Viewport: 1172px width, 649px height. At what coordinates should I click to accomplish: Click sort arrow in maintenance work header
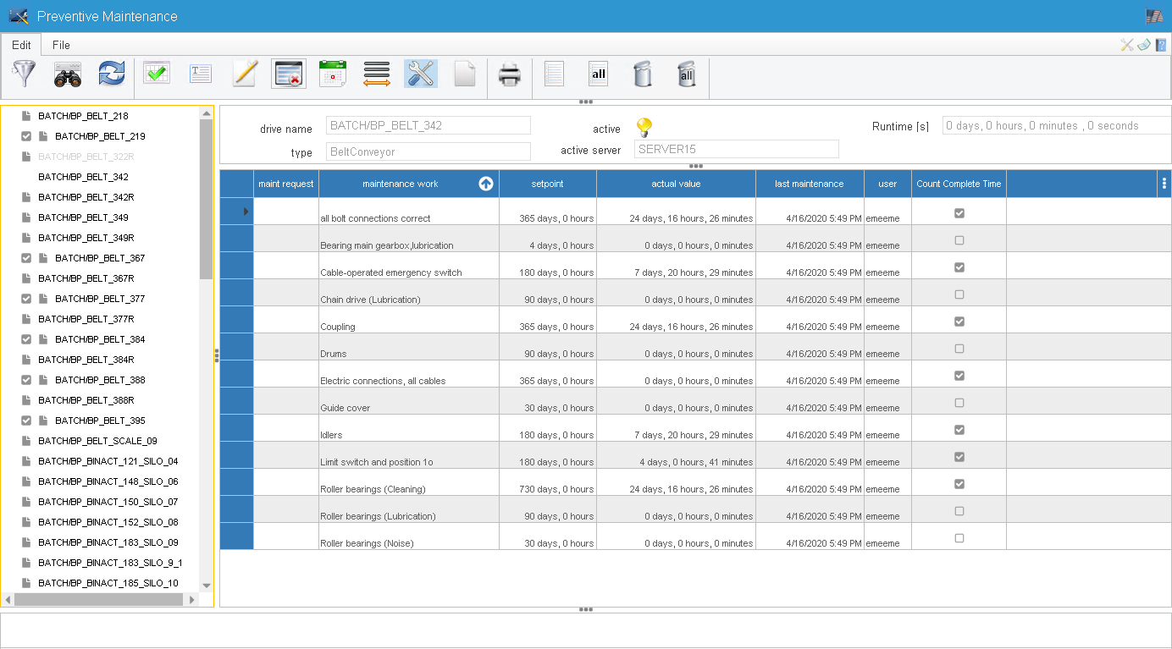(486, 184)
